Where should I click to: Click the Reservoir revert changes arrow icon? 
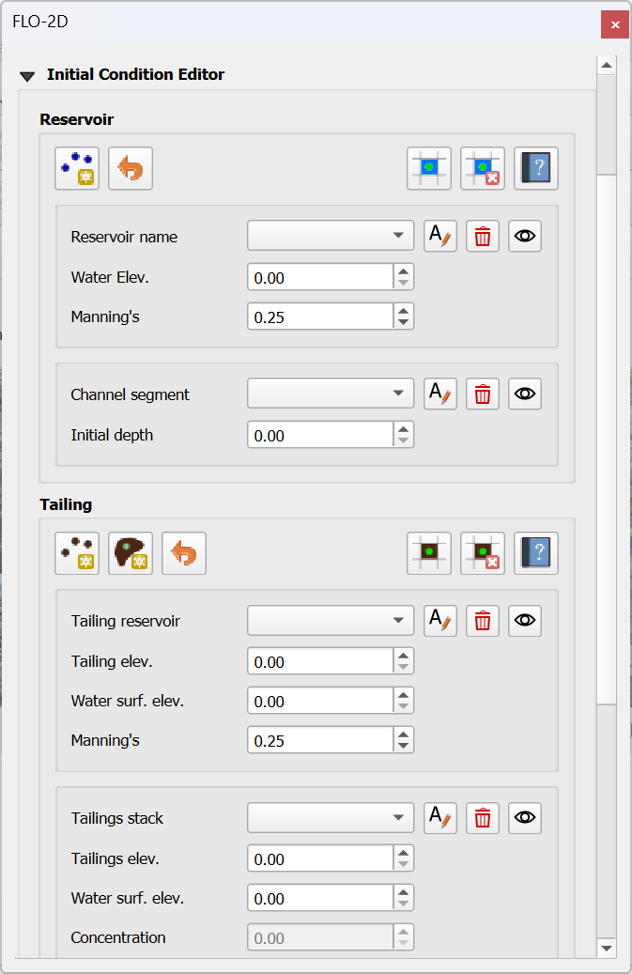130,168
